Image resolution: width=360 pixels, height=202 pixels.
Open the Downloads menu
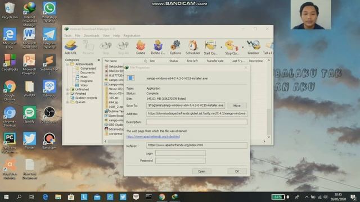[x=91, y=35]
